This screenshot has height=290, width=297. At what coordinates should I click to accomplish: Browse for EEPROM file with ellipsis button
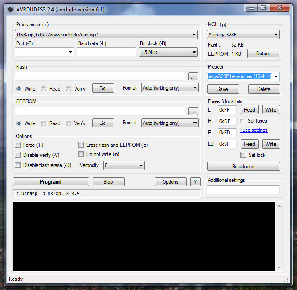[193, 111]
